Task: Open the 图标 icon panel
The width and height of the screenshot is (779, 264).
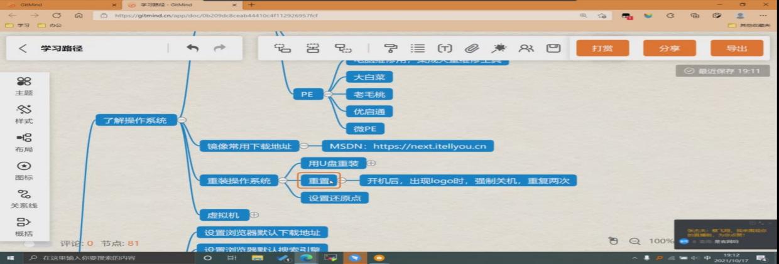Action: tap(24, 171)
